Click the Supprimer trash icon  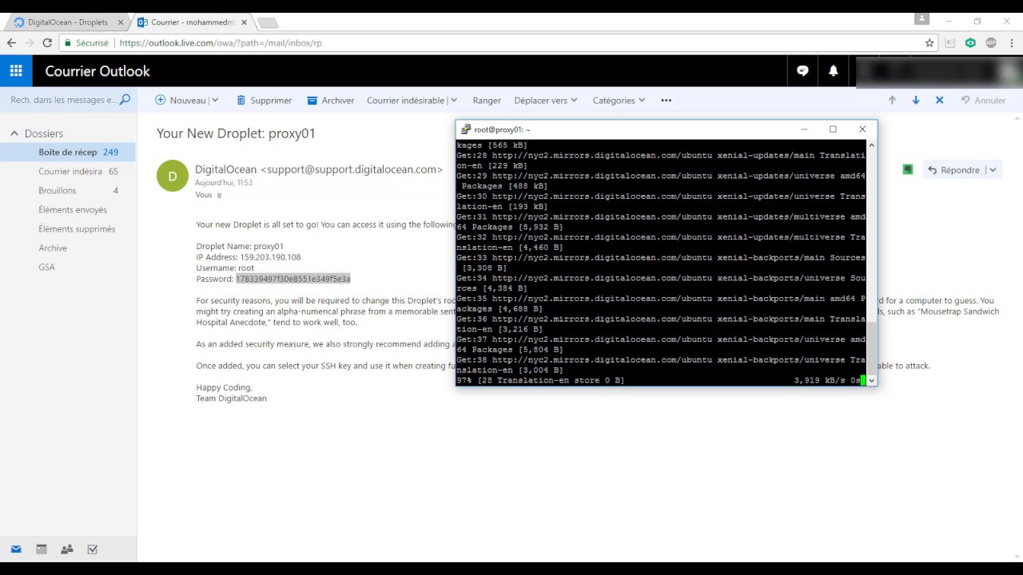241,100
